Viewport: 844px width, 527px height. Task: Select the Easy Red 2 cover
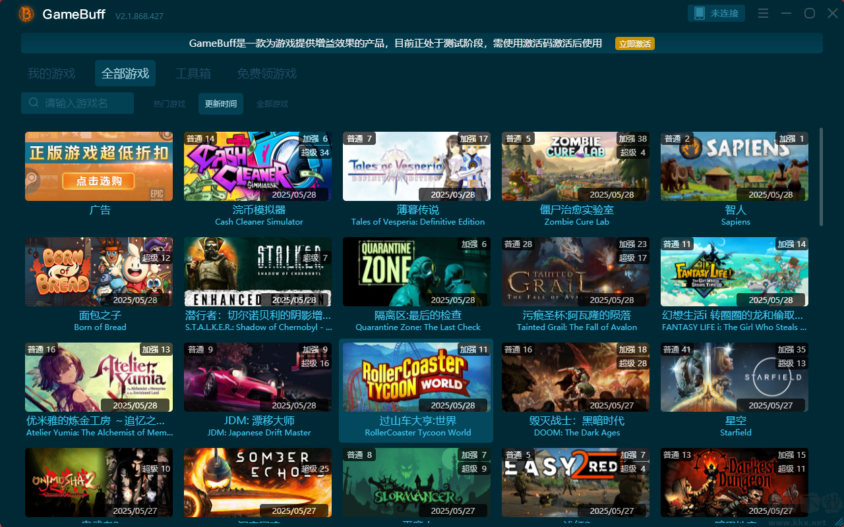576,482
